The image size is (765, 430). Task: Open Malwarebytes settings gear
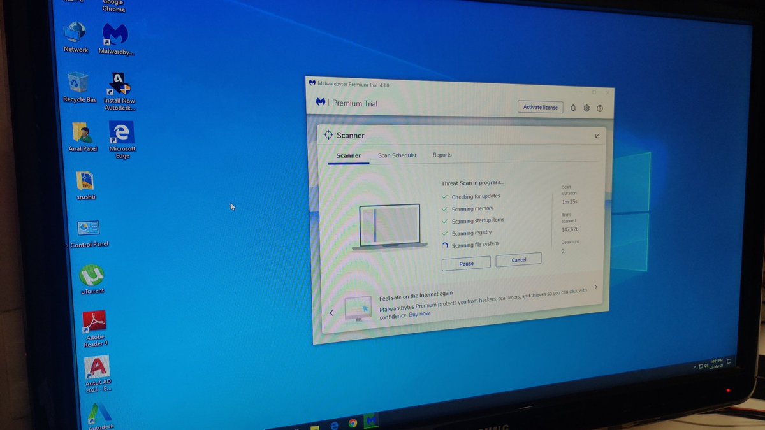586,108
